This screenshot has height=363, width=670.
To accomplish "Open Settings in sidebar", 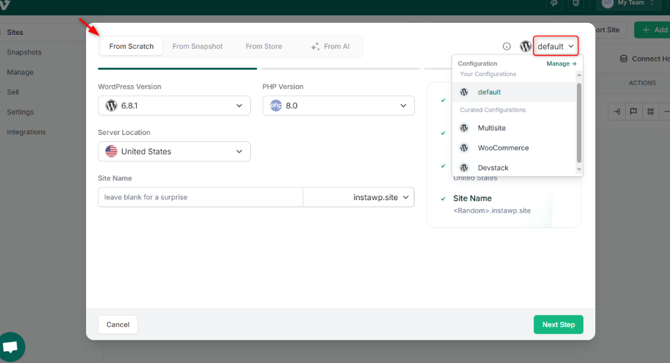I will (x=20, y=112).
